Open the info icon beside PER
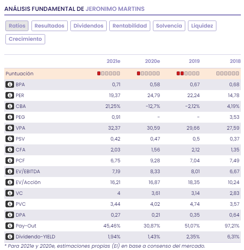244x250 pixels. [10, 95]
